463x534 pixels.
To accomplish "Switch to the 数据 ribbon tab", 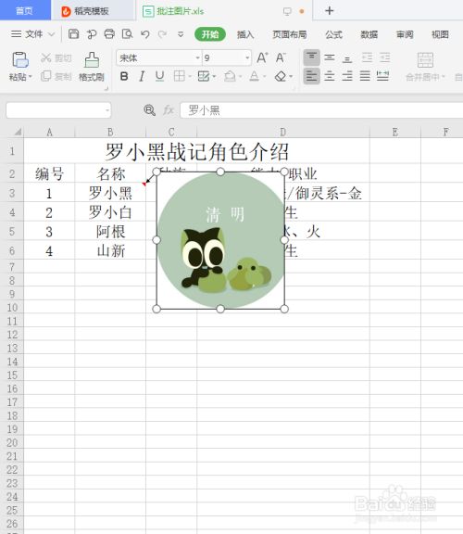I will (x=369, y=34).
